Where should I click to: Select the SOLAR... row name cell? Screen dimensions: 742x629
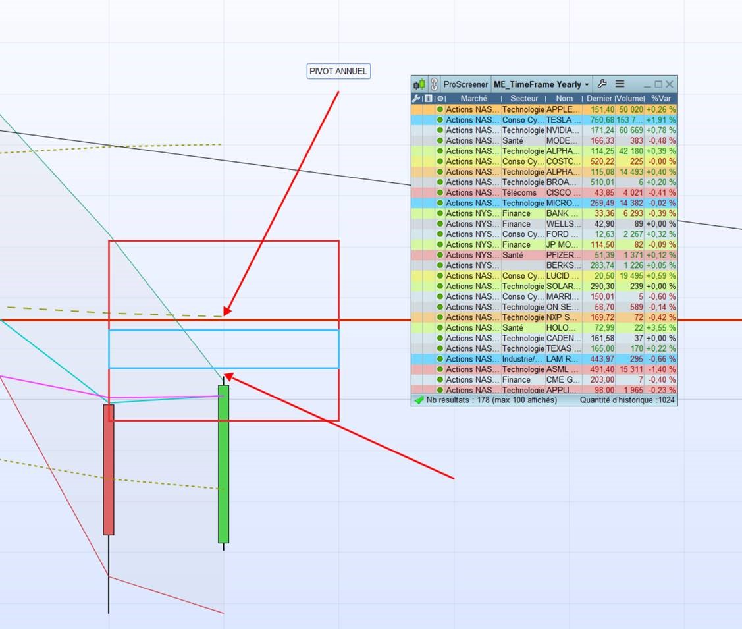coord(563,287)
